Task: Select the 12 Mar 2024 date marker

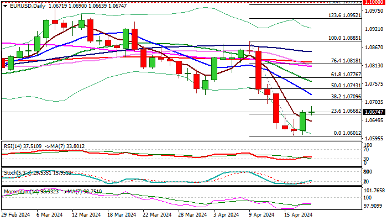Action: click(x=86, y=214)
